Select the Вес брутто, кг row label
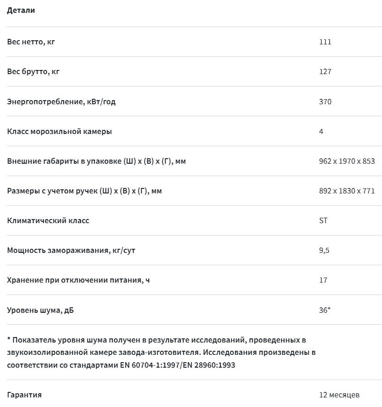Screen dimensions: 382x407 tap(33, 72)
